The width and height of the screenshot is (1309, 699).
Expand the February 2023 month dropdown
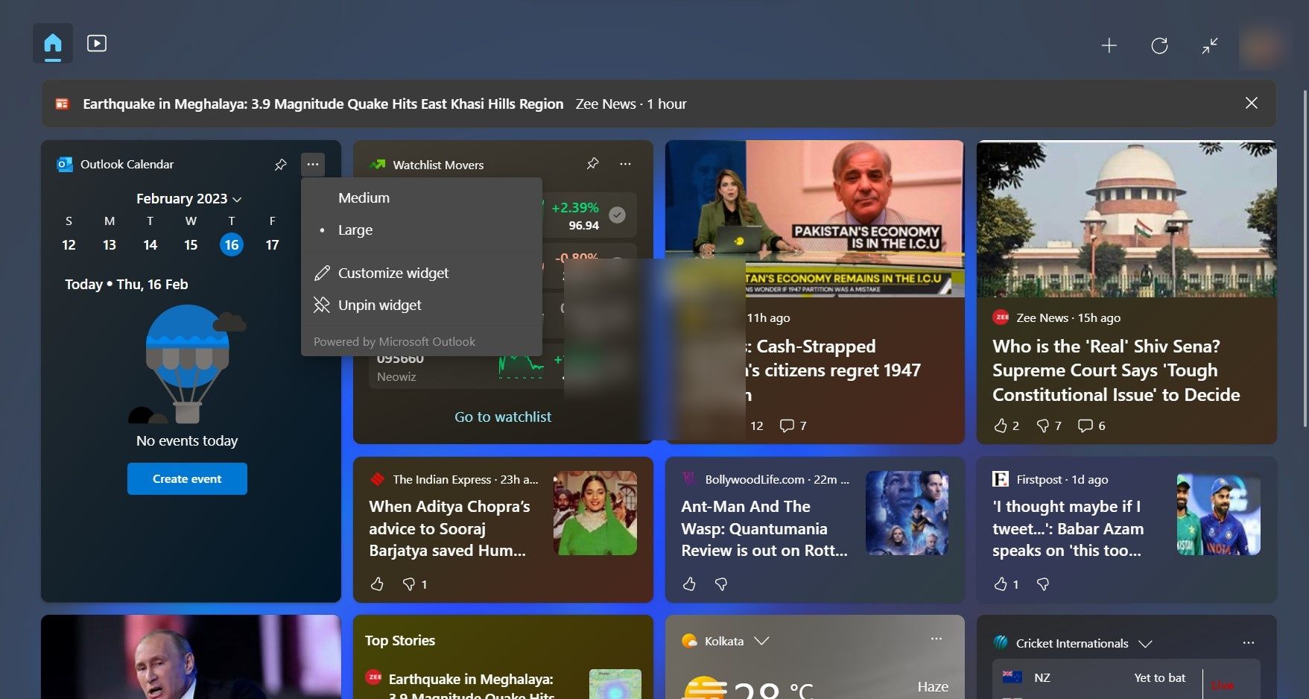coord(189,198)
